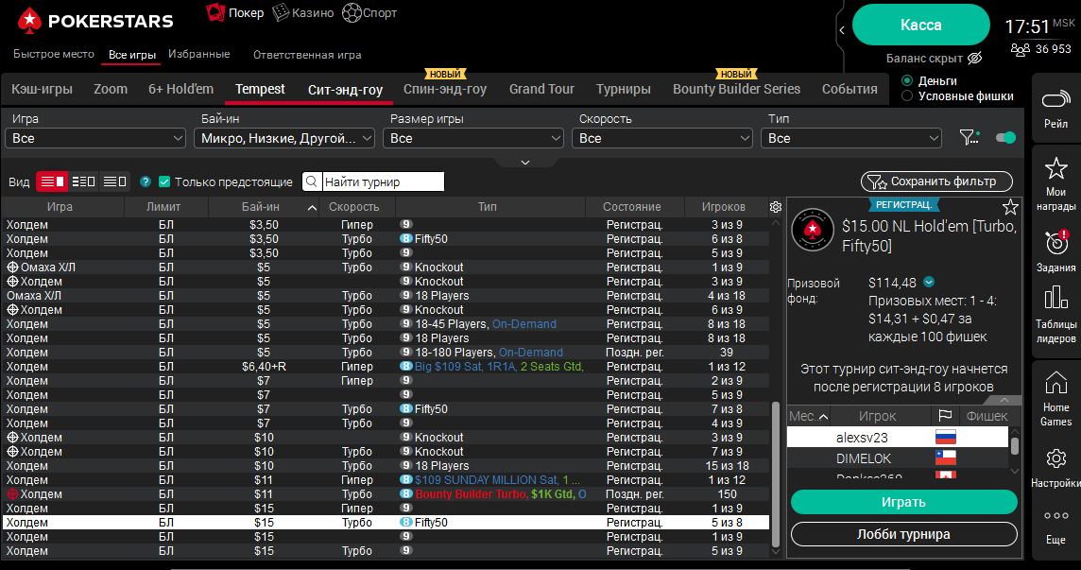Open Избранные tab
This screenshot has height=570, width=1081.
199,54
